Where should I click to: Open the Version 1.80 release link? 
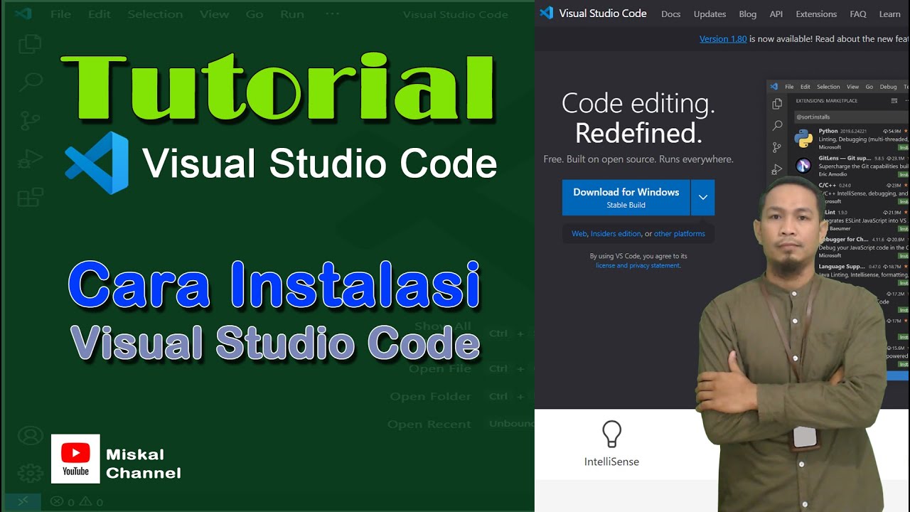pyautogui.click(x=723, y=39)
